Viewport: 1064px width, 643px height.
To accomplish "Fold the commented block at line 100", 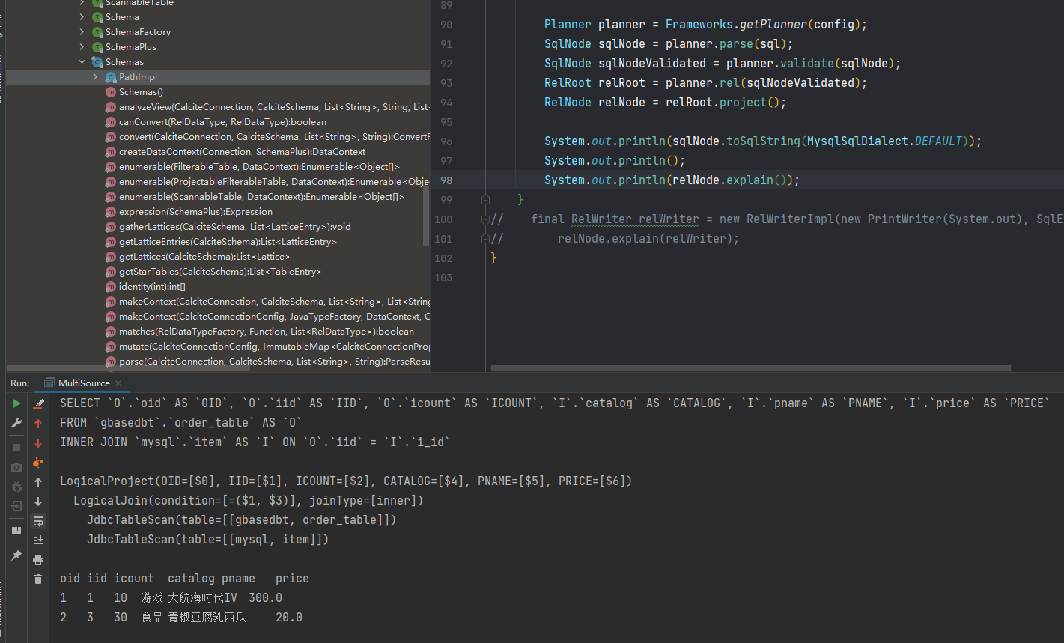I will [485, 219].
